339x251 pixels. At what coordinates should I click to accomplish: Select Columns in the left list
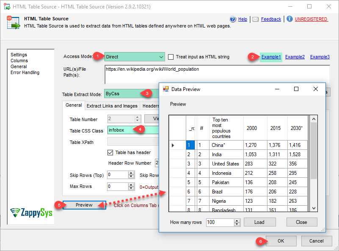point(19,61)
